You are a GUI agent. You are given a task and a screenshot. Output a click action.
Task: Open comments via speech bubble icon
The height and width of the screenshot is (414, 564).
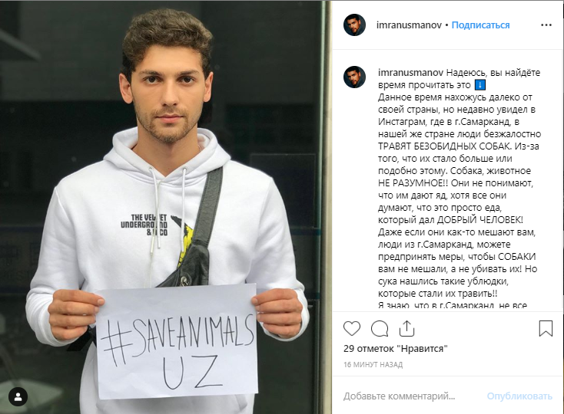(380, 329)
